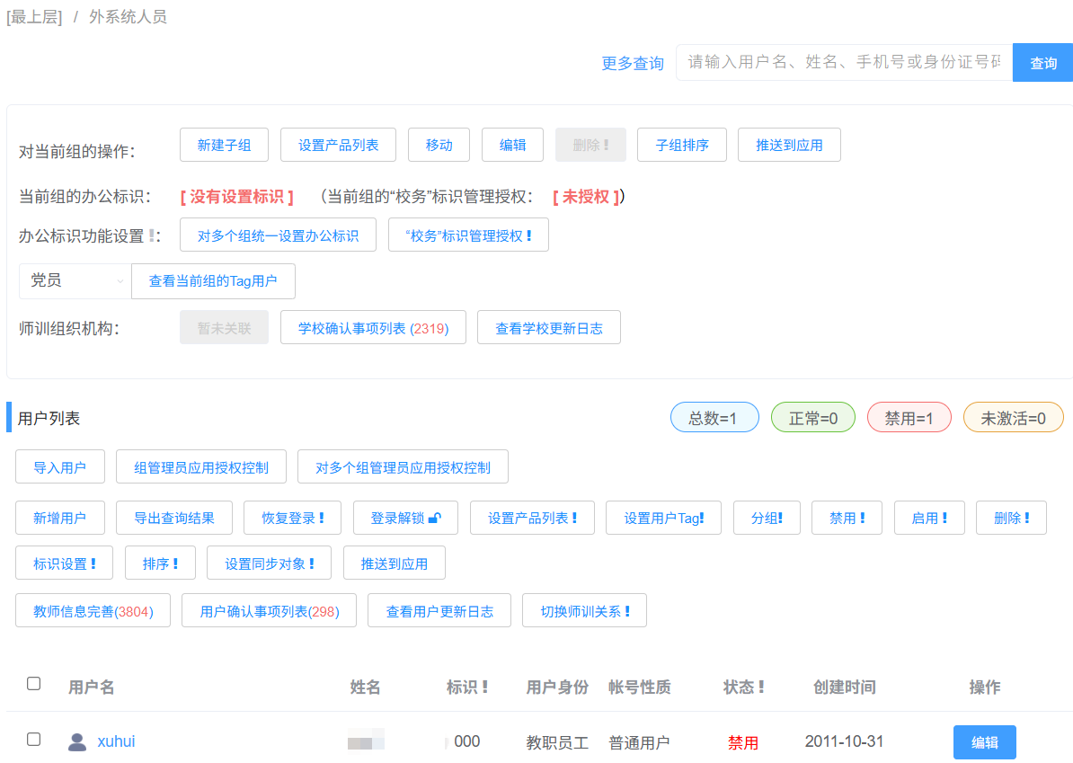The width and height of the screenshot is (1073, 763).
Task: Open 更多查询 advanced search link
Action: tap(633, 63)
